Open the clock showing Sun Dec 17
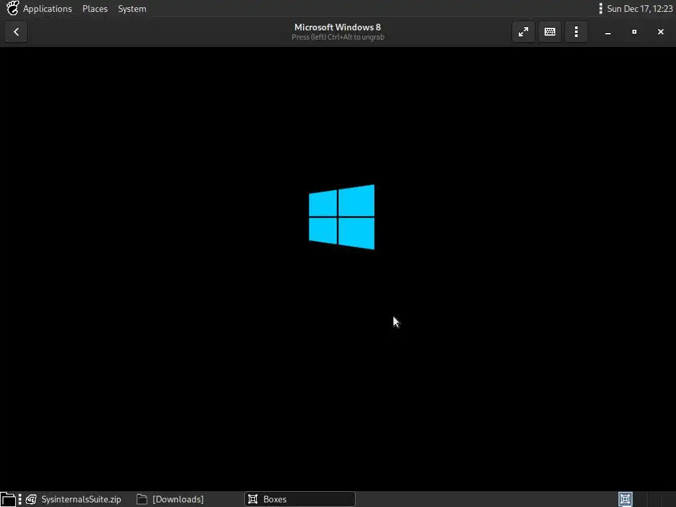 pos(640,9)
